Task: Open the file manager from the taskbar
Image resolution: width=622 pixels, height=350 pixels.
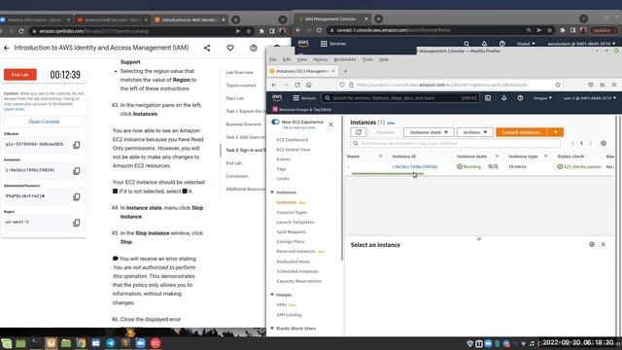Action: (66, 343)
